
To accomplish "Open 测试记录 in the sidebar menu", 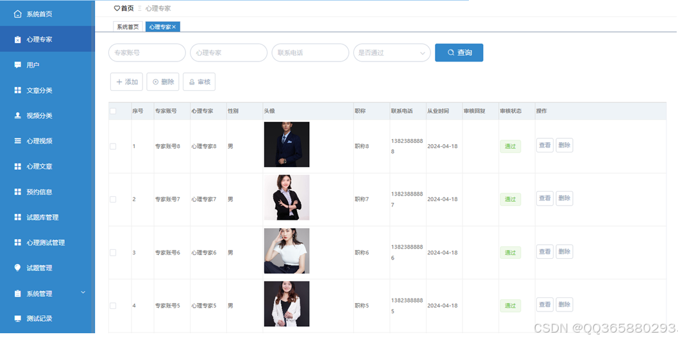I will pyautogui.click(x=47, y=318).
